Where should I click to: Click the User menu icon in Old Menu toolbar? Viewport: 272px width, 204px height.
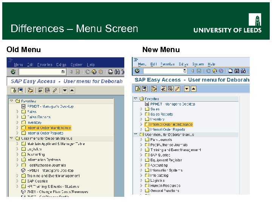[14, 90]
